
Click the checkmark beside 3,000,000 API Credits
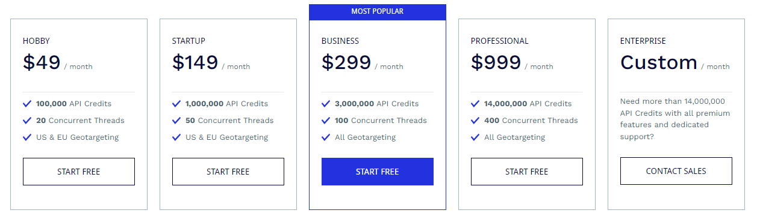coord(326,104)
